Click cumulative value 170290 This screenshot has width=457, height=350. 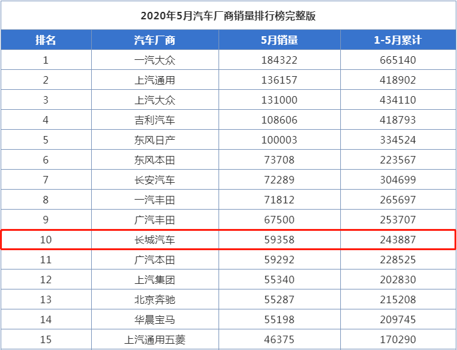click(398, 340)
